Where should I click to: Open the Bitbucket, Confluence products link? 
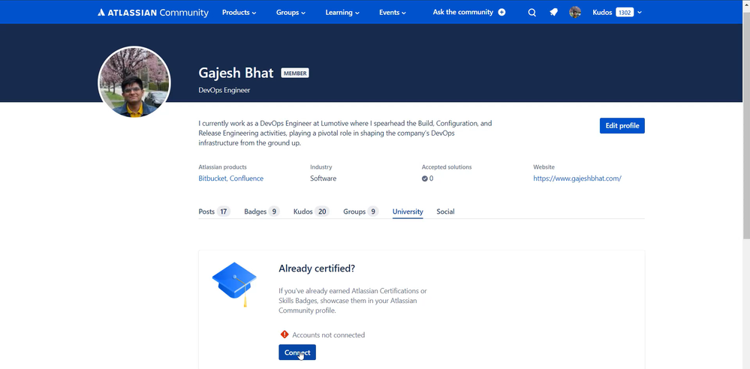tap(231, 178)
